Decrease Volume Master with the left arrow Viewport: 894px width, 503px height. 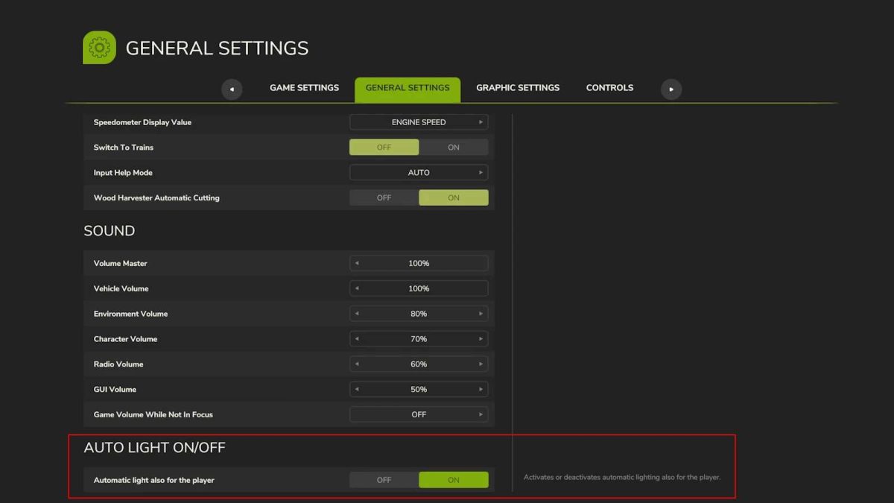tap(355, 263)
